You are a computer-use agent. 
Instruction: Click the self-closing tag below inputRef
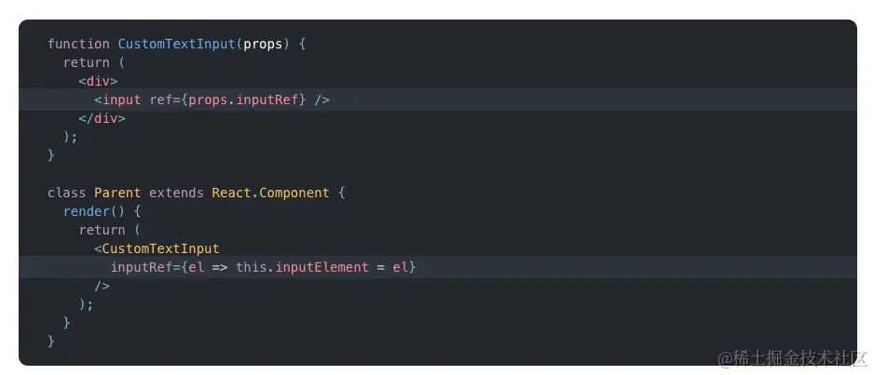pos(102,286)
